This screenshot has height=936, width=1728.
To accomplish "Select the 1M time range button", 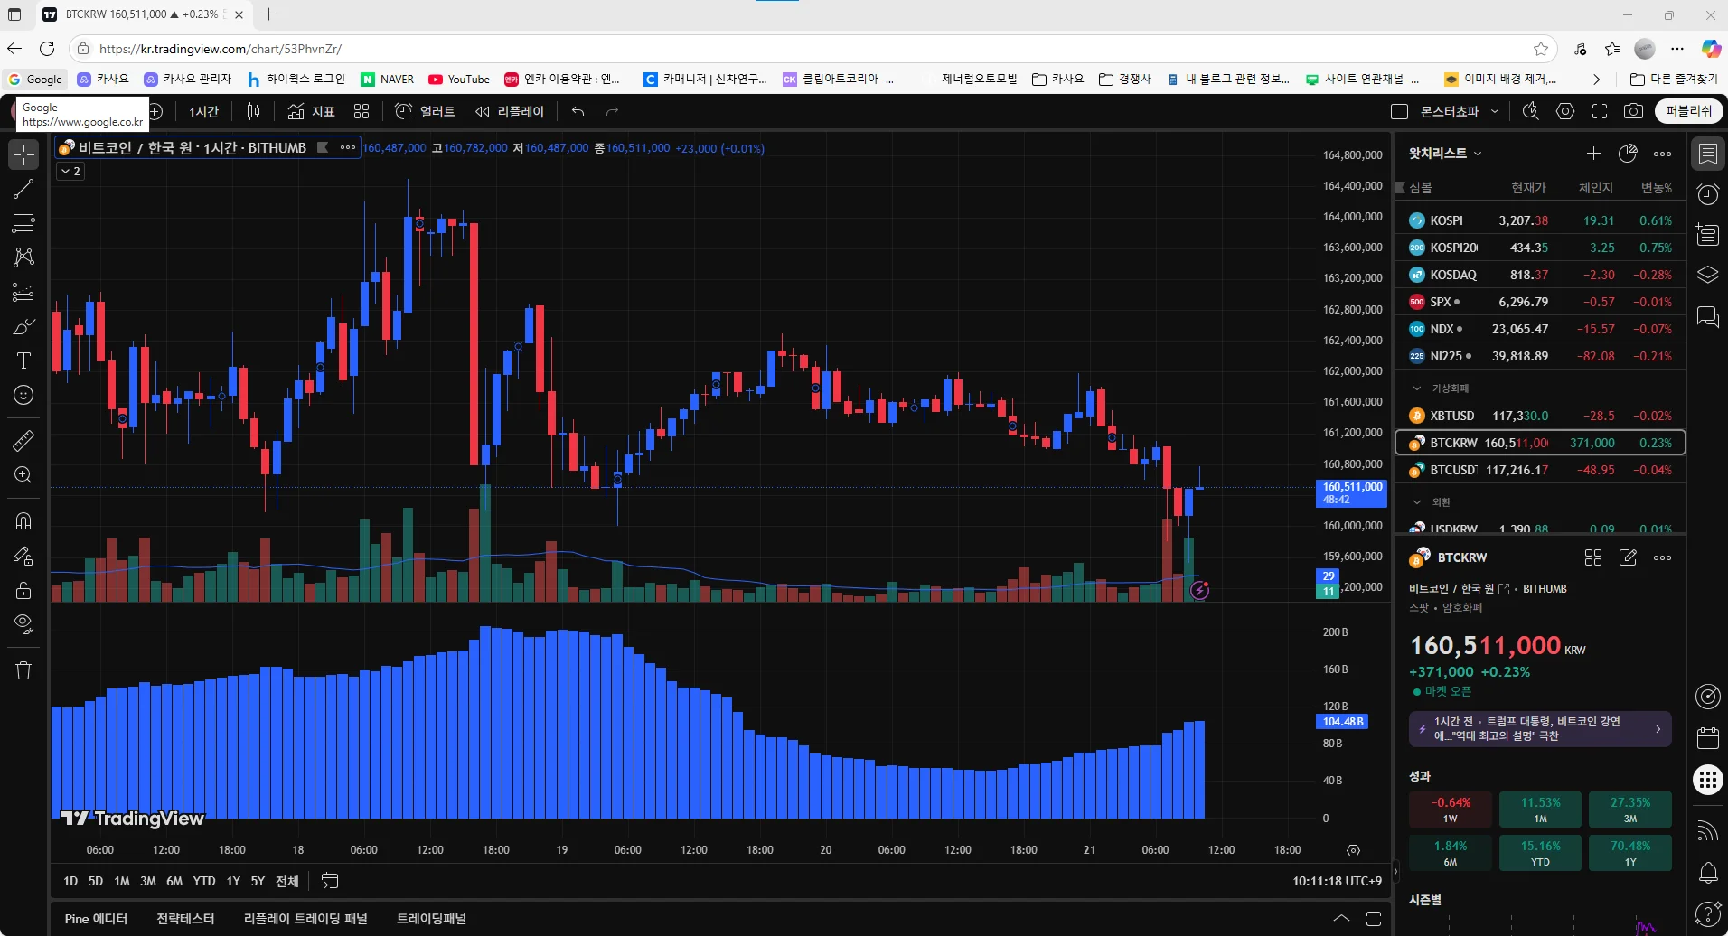I will coord(122,881).
